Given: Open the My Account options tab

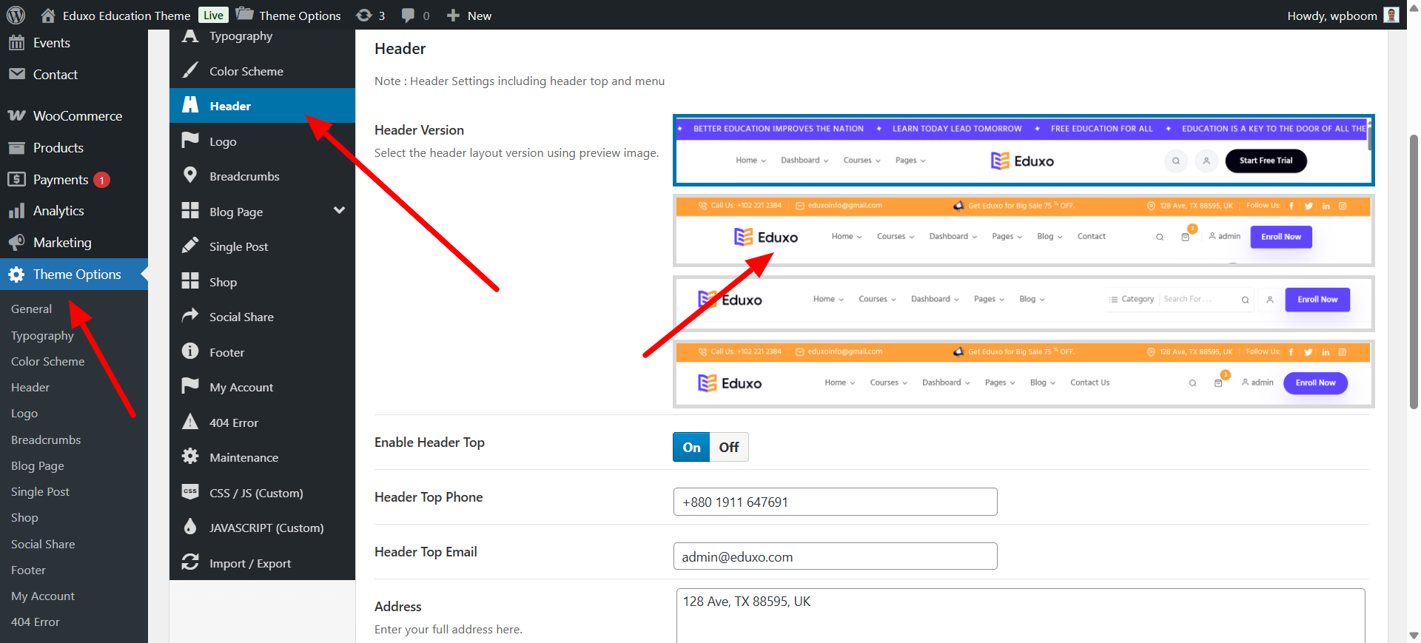Looking at the screenshot, I should point(262,387).
